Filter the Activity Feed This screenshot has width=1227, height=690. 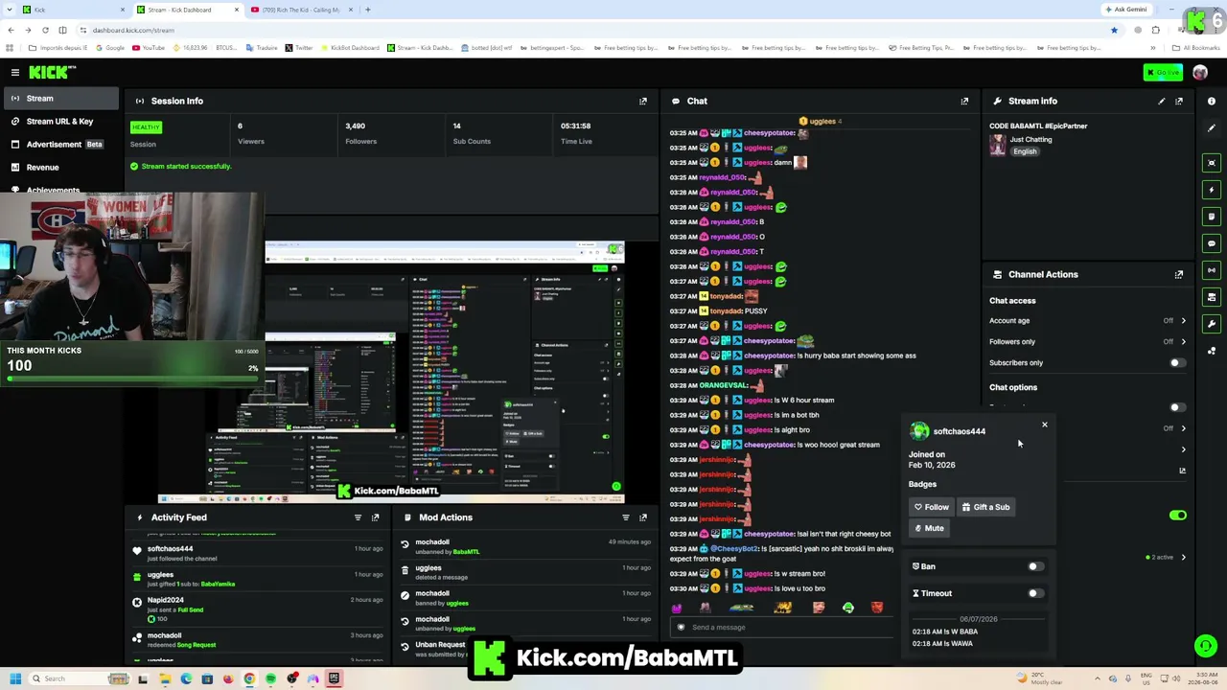tap(358, 517)
